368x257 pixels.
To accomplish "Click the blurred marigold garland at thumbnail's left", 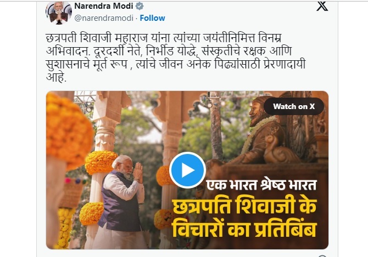I will click(69, 130).
